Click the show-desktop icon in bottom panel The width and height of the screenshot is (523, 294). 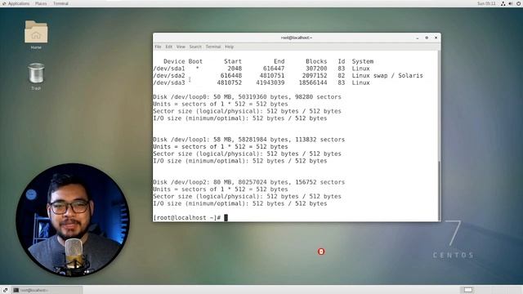(x=5, y=290)
